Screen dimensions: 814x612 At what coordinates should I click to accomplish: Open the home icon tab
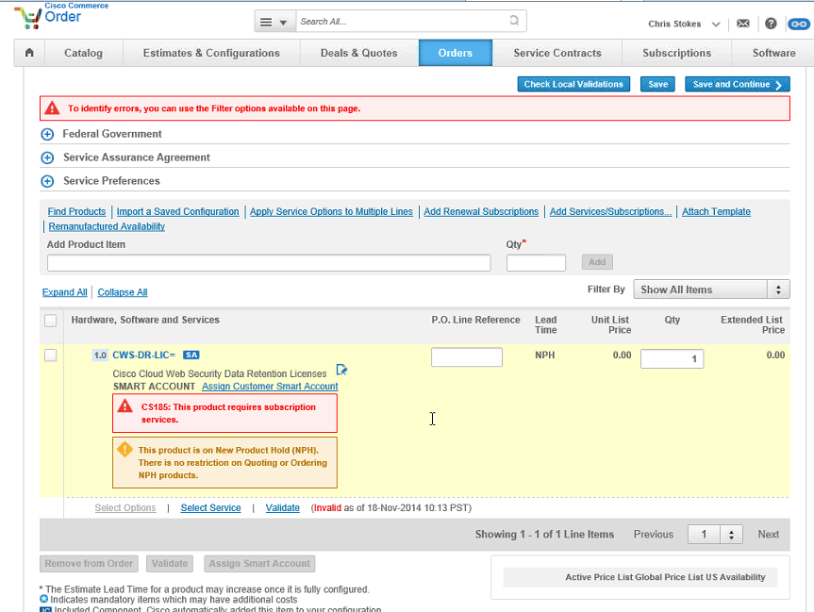(x=29, y=53)
